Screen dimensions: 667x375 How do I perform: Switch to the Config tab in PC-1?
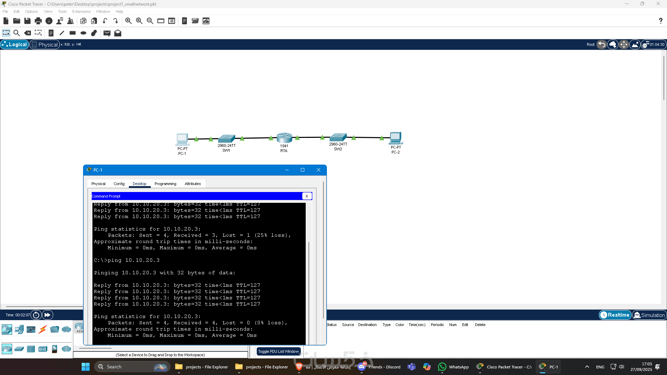coord(119,184)
